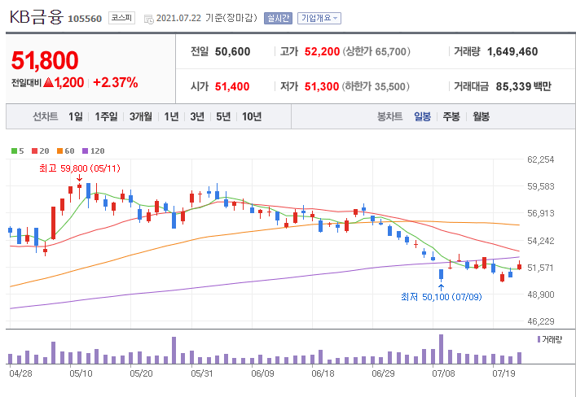
Task: Click the 최고 59,800 (05/11) annotation
Action: (80, 168)
